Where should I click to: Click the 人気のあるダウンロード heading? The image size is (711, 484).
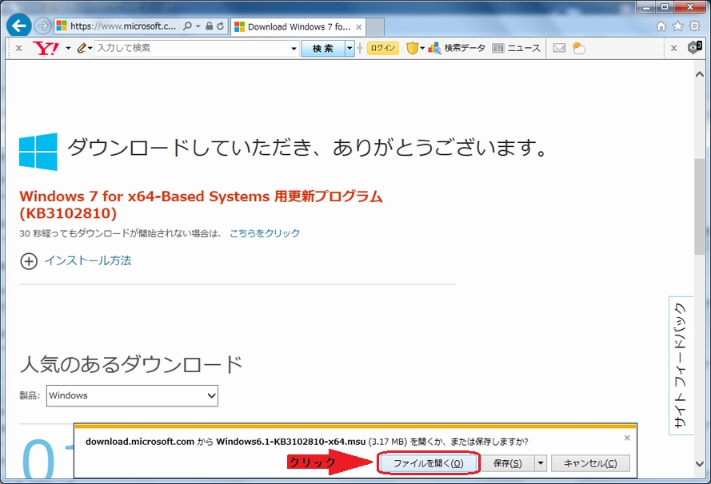click(x=131, y=364)
